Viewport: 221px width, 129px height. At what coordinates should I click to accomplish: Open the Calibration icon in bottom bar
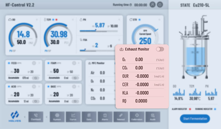[x=137, y=117]
